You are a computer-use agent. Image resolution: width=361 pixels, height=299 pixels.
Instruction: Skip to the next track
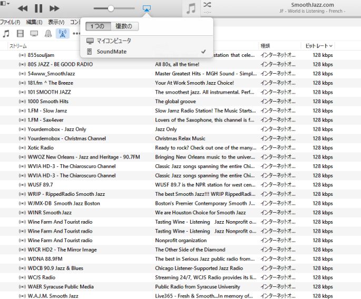point(54,8)
